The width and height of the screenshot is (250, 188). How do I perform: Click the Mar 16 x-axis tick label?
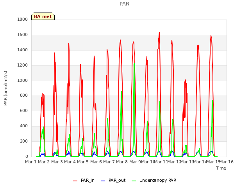tap(227, 162)
